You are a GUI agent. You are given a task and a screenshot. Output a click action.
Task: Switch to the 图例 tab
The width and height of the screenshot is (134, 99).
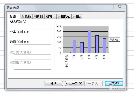pos(50,17)
